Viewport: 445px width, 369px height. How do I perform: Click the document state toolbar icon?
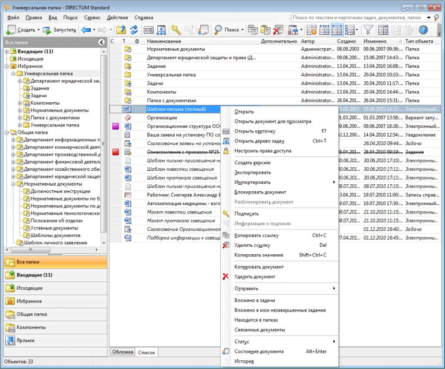tap(203, 30)
